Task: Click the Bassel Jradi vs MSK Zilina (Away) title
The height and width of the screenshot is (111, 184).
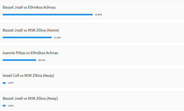Action: pos(30,98)
